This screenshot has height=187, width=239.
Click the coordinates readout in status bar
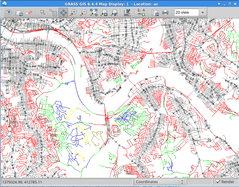point(22,182)
